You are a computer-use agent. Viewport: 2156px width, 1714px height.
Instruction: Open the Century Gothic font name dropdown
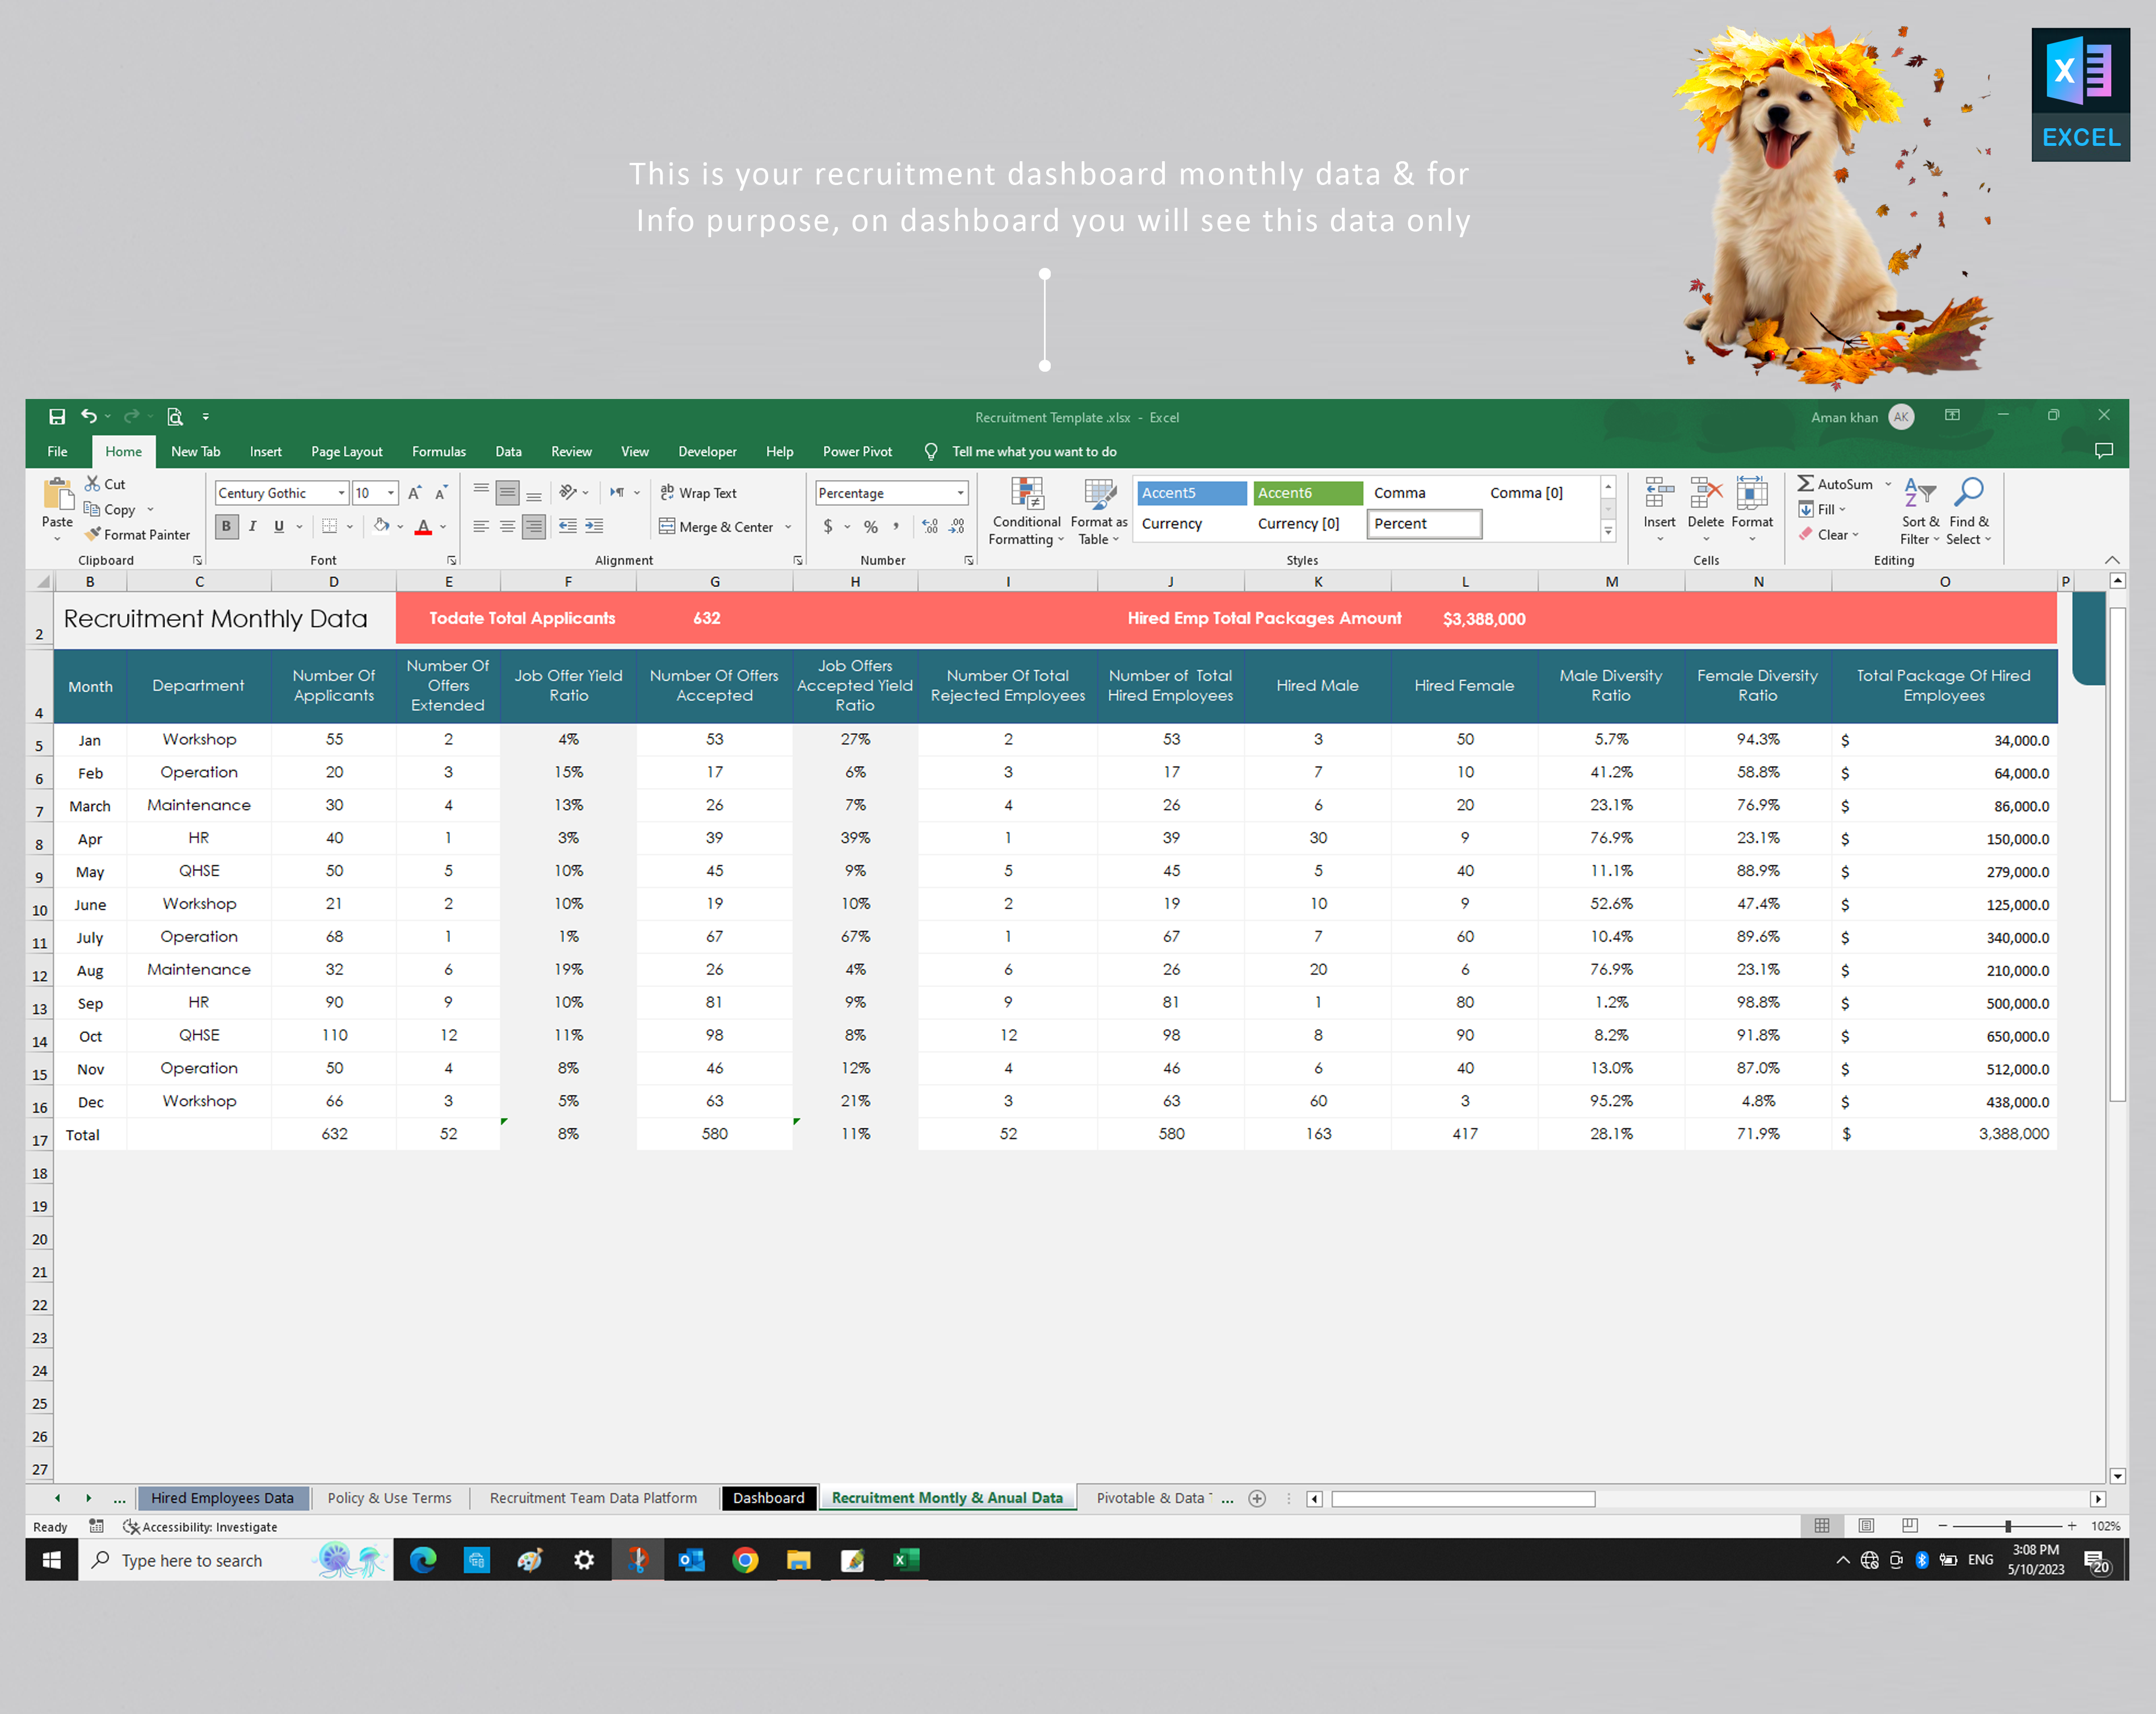341,493
